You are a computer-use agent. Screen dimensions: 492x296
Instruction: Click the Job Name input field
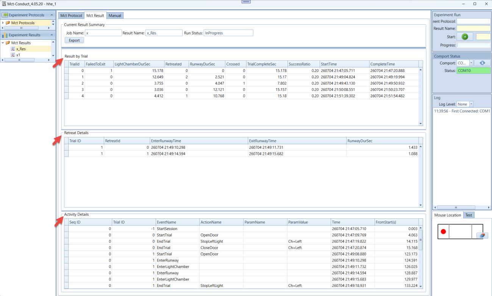tap(103, 33)
